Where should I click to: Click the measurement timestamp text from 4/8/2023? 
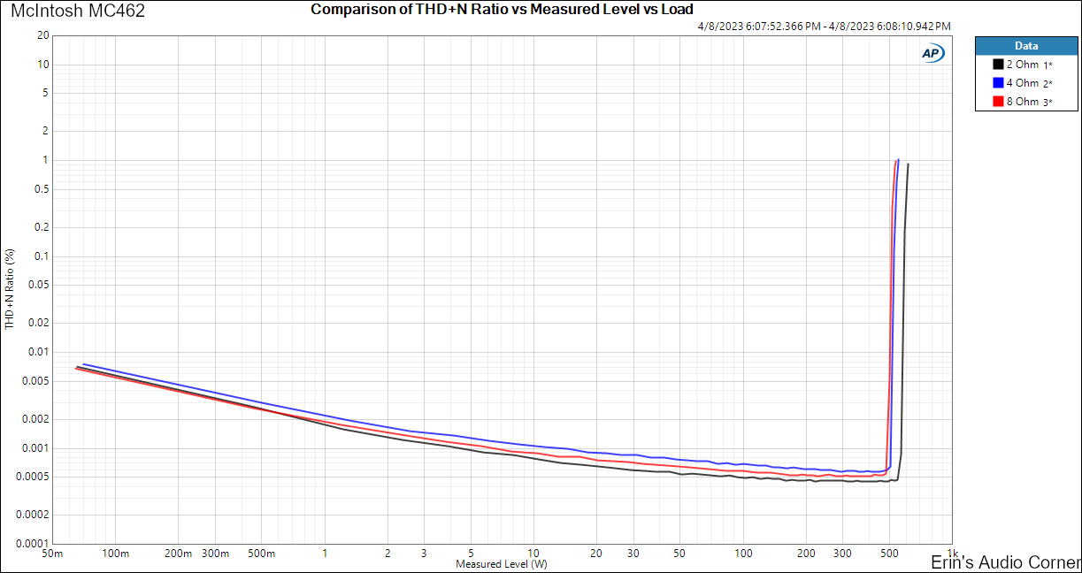pos(824,27)
